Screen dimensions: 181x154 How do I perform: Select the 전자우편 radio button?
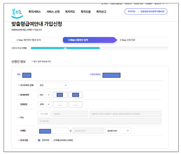[x=39, y=140]
